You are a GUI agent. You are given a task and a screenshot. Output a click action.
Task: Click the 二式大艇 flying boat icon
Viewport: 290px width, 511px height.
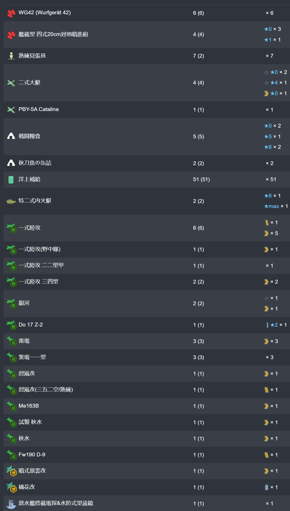[11, 83]
